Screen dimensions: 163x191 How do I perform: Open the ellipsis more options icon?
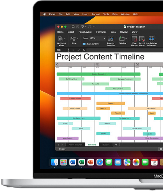coord(94,27)
